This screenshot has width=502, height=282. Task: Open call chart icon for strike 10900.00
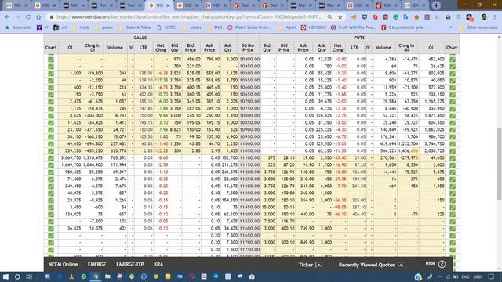click(x=51, y=129)
